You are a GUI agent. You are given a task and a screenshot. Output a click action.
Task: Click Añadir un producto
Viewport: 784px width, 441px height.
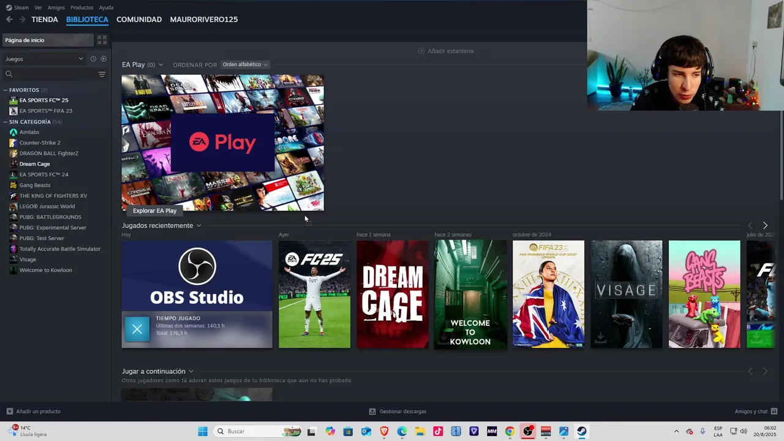coord(34,412)
